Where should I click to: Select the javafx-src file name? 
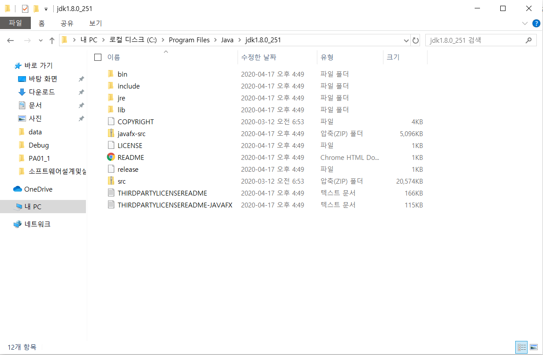131,133
